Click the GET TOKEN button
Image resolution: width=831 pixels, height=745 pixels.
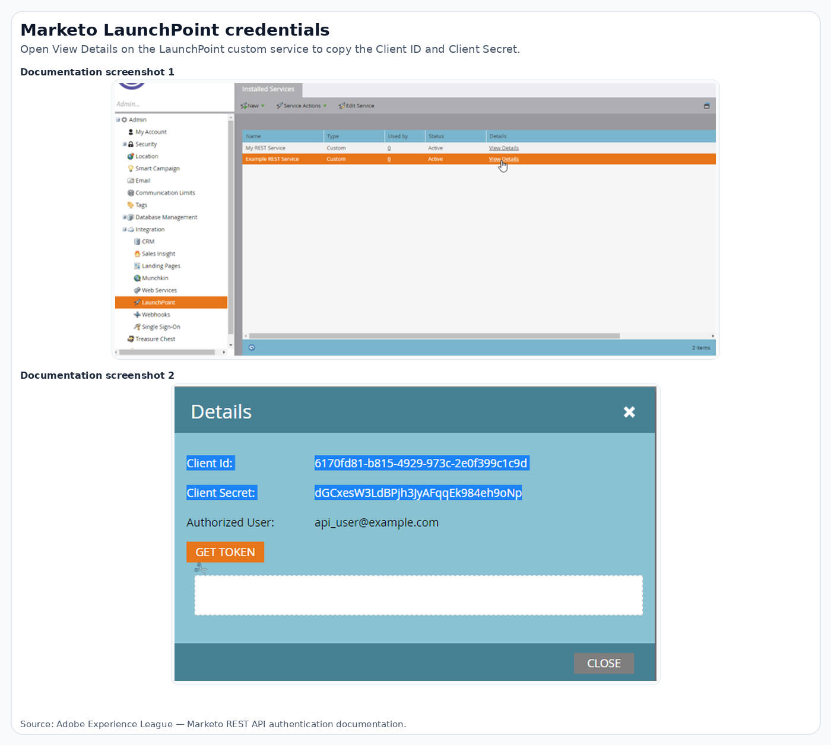tap(225, 552)
